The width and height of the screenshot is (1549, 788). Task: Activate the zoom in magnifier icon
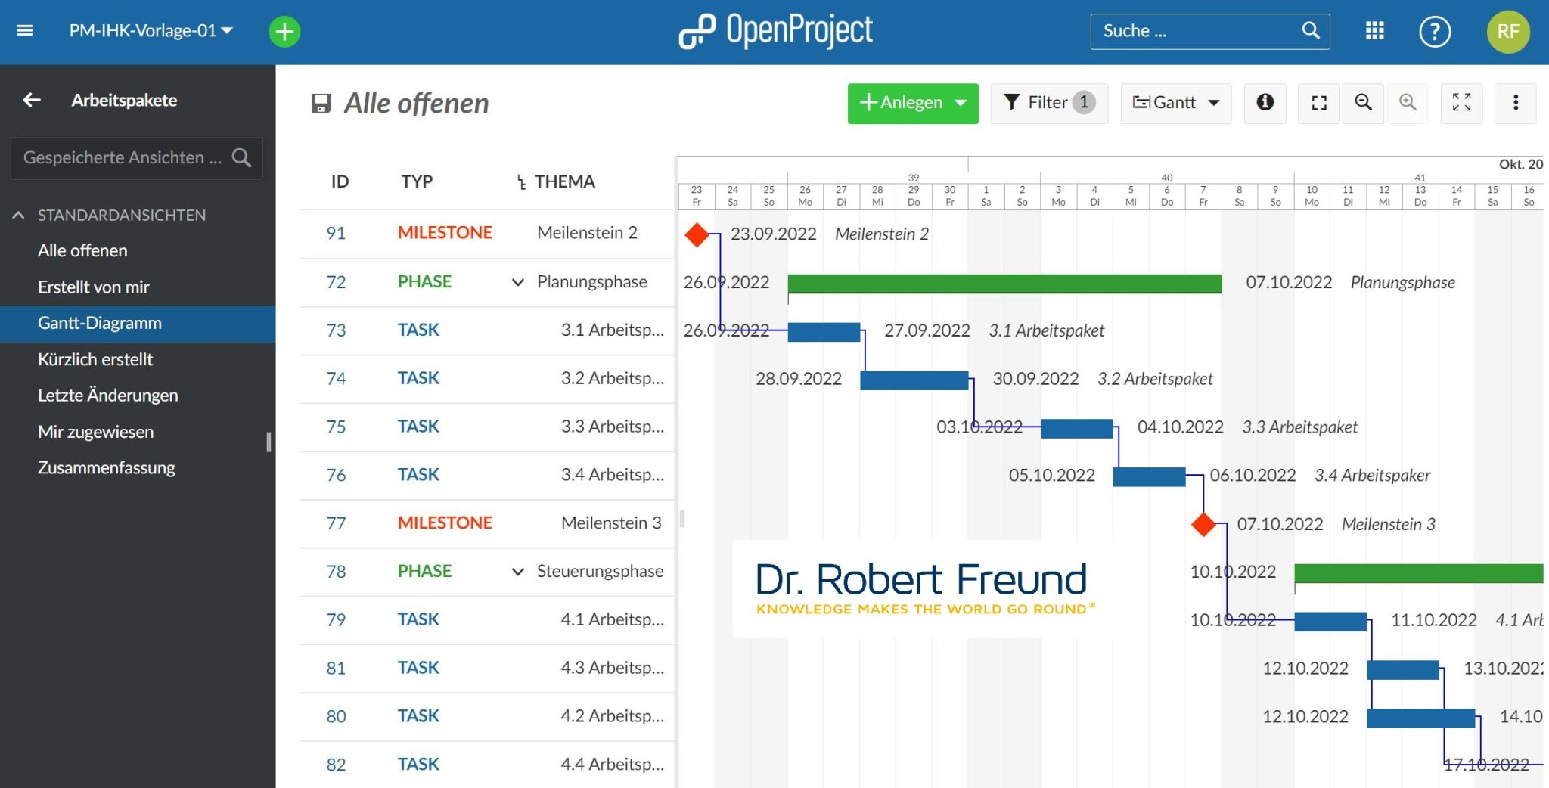click(1408, 103)
